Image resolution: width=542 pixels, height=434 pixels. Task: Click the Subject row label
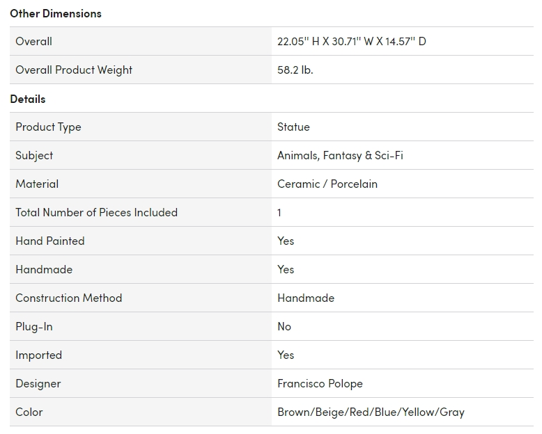tap(34, 155)
